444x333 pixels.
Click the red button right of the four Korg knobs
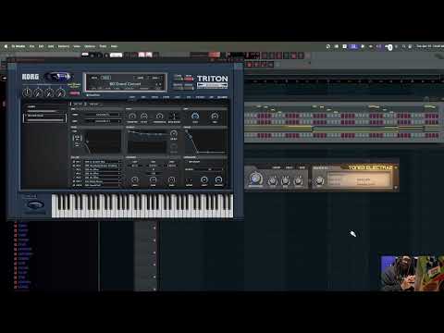tap(74, 92)
